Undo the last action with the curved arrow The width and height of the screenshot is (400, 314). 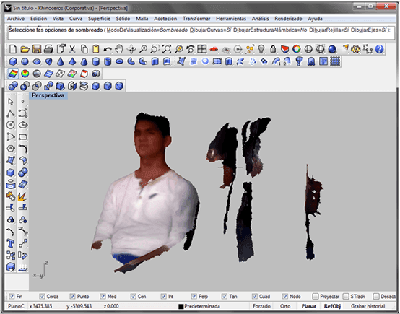pyautogui.click(x=108, y=49)
